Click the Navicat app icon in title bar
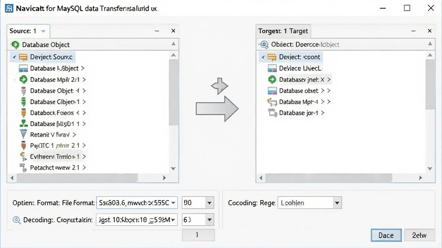The height and width of the screenshot is (248, 442). point(9,8)
